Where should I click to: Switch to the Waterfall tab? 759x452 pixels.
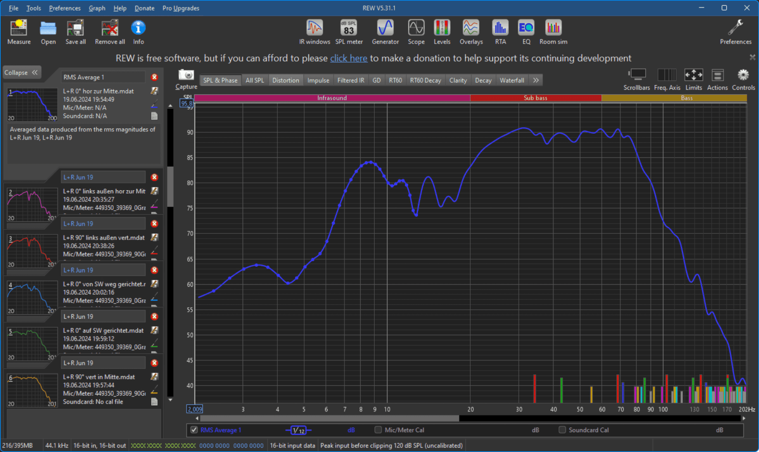coord(512,80)
